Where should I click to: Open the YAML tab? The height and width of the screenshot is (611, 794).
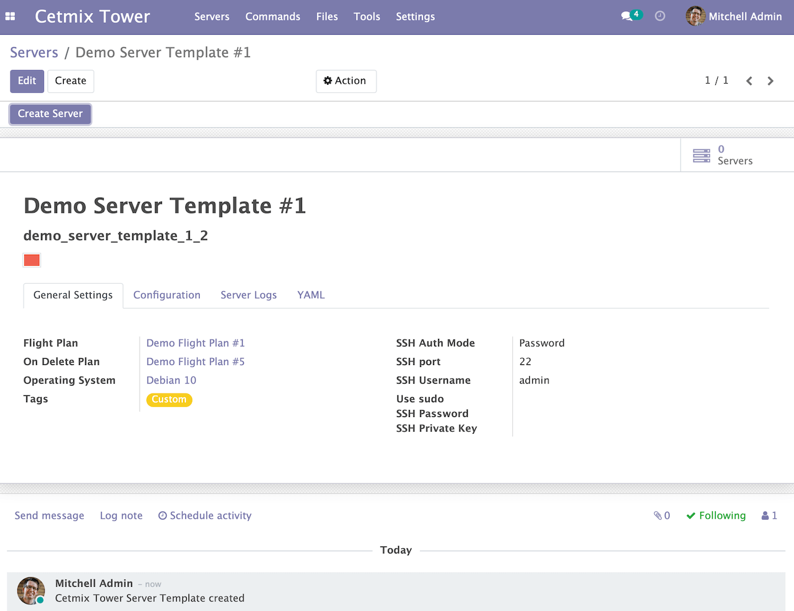point(311,295)
